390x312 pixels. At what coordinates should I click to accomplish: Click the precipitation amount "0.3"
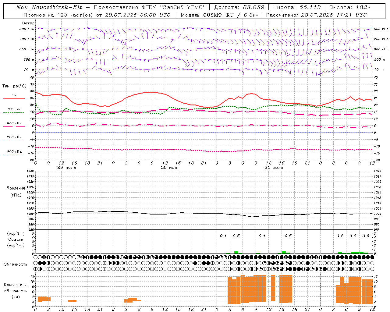(366, 236)
